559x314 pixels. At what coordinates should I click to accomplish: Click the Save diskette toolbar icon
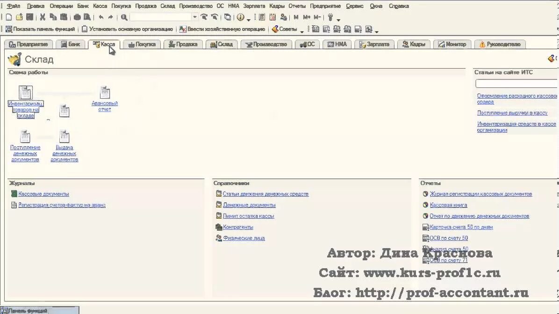coord(30,17)
